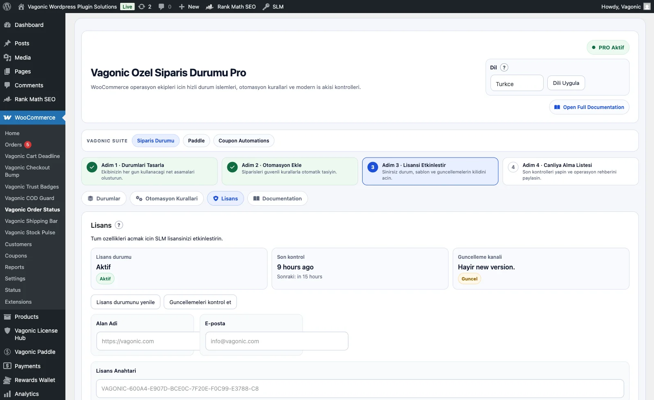Open Rank Math SEO in admin bar
Viewport: 654px width, 400px height.
tap(231, 7)
